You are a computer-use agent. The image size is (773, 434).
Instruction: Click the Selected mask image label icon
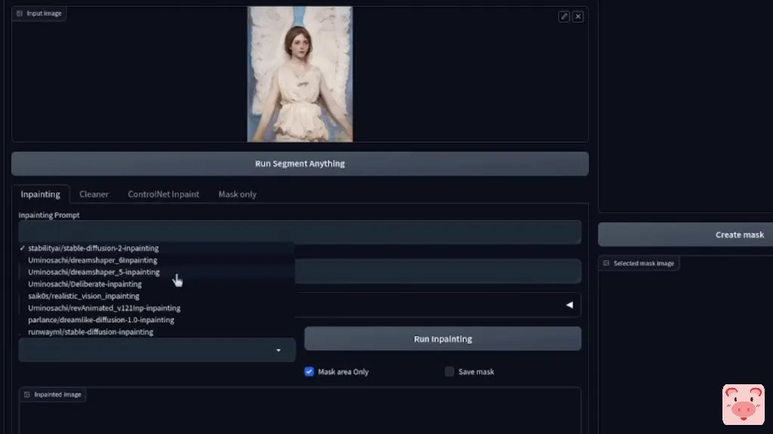click(x=606, y=263)
